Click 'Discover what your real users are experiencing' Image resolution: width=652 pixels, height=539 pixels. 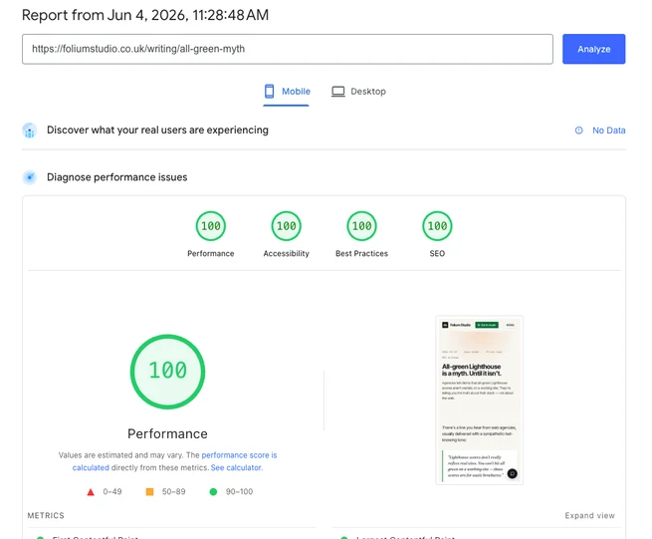[x=157, y=130]
